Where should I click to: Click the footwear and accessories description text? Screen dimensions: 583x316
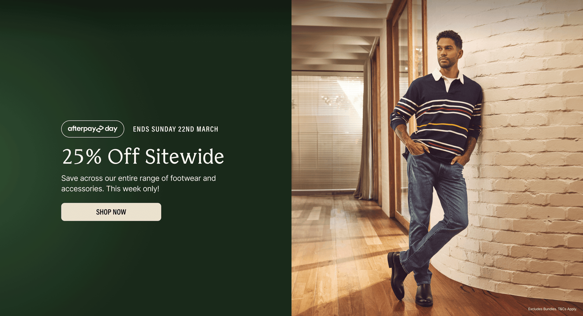point(138,183)
